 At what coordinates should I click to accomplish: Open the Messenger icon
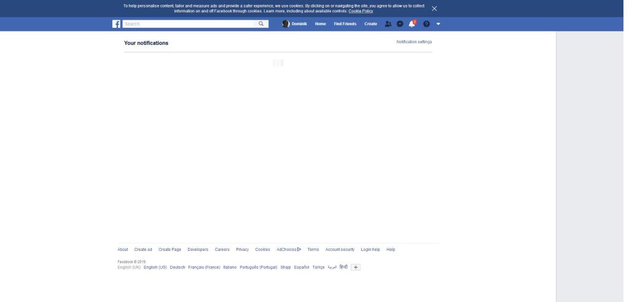pos(400,24)
